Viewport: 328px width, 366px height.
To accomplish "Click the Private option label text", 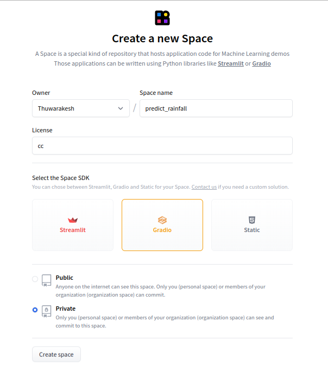I will click(66, 309).
